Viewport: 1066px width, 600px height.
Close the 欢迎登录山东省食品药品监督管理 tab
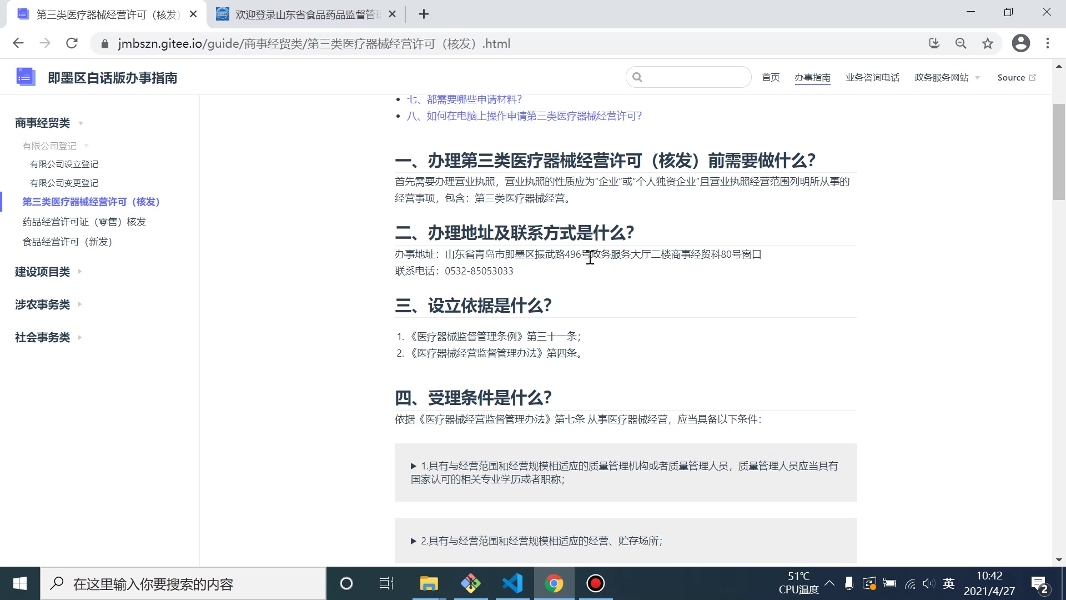pyautogui.click(x=392, y=14)
